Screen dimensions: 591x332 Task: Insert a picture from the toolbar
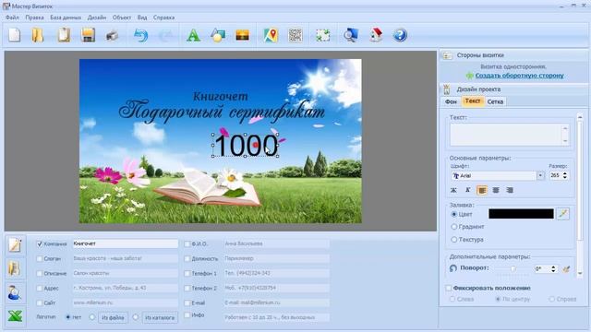tap(242, 35)
